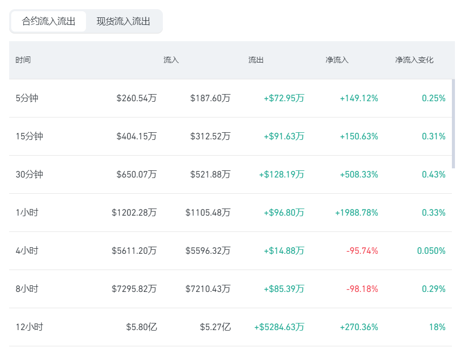This screenshot has width=458, height=355.
Task: Click the table's vertical scrollbar
Action: point(453,124)
